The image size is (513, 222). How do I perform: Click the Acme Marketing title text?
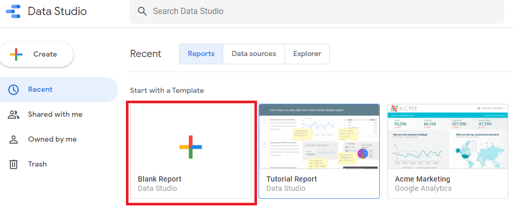point(422,179)
